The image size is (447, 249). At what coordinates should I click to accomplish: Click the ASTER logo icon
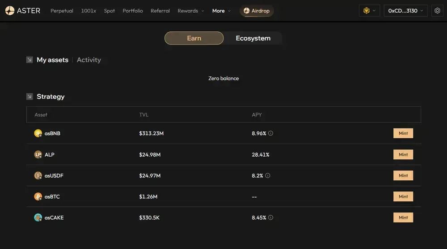10,11
